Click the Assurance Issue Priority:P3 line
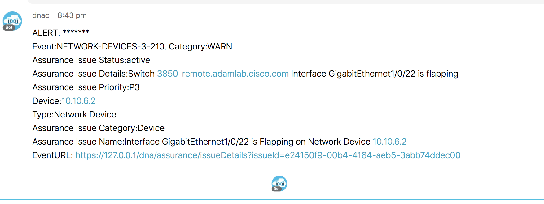The width and height of the screenshot is (544, 204). pos(86,87)
